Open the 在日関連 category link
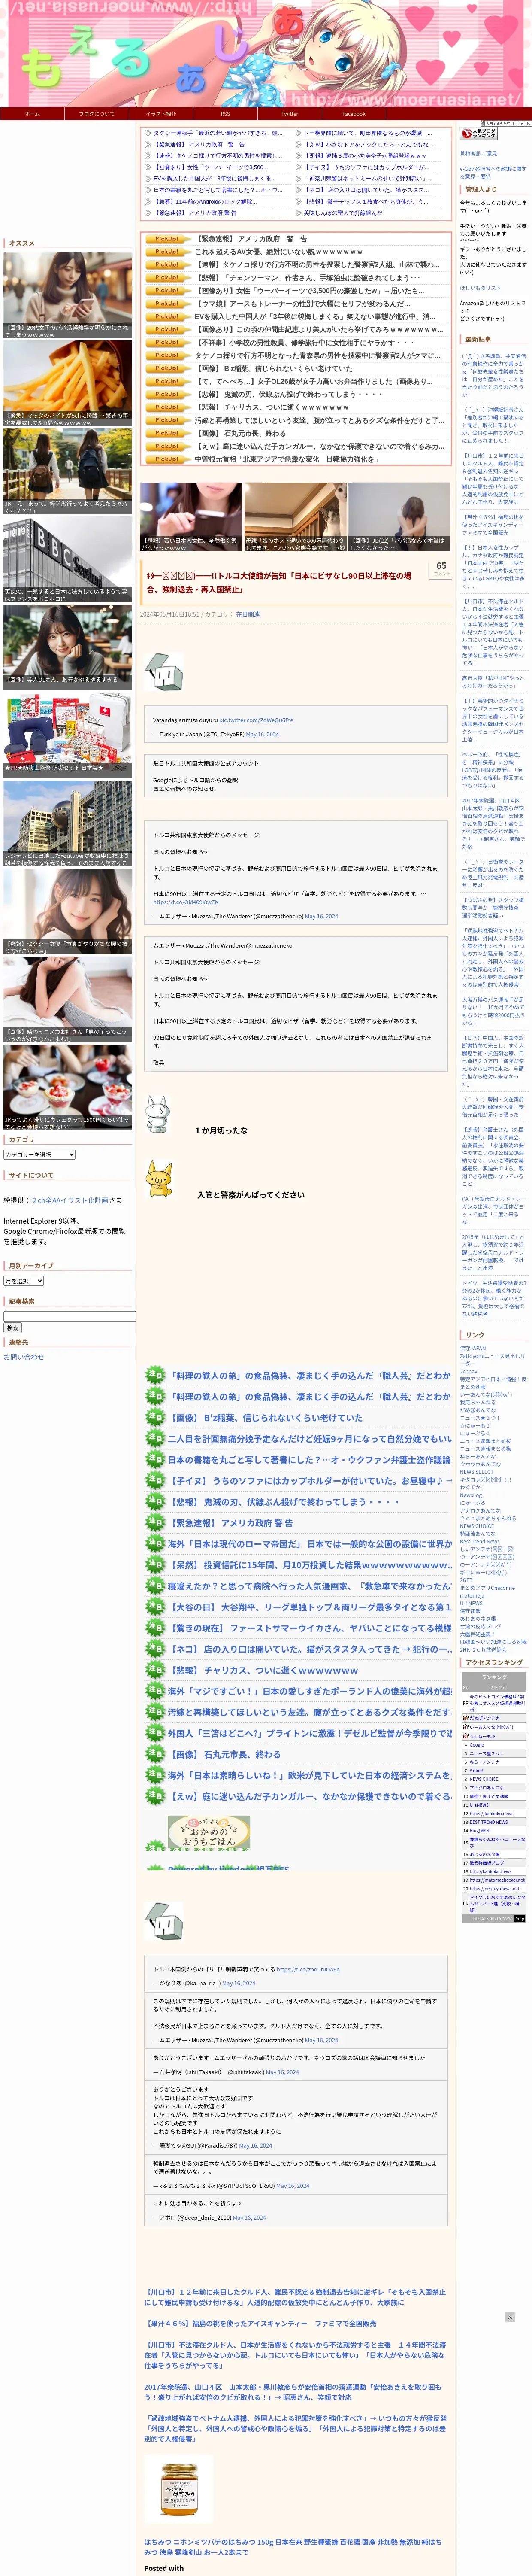 pos(248,614)
